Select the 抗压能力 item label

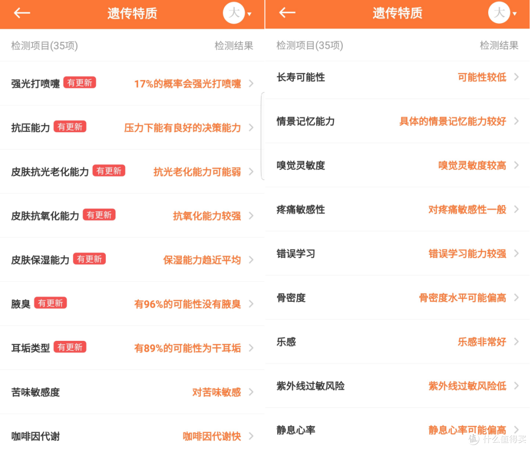(x=30, y=128)
